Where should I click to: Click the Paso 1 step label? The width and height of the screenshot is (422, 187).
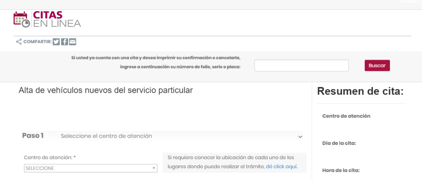point(33,136)
